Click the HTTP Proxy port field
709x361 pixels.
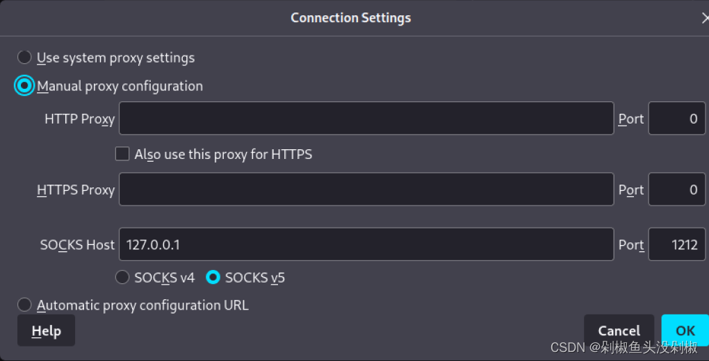click(677, 119)
